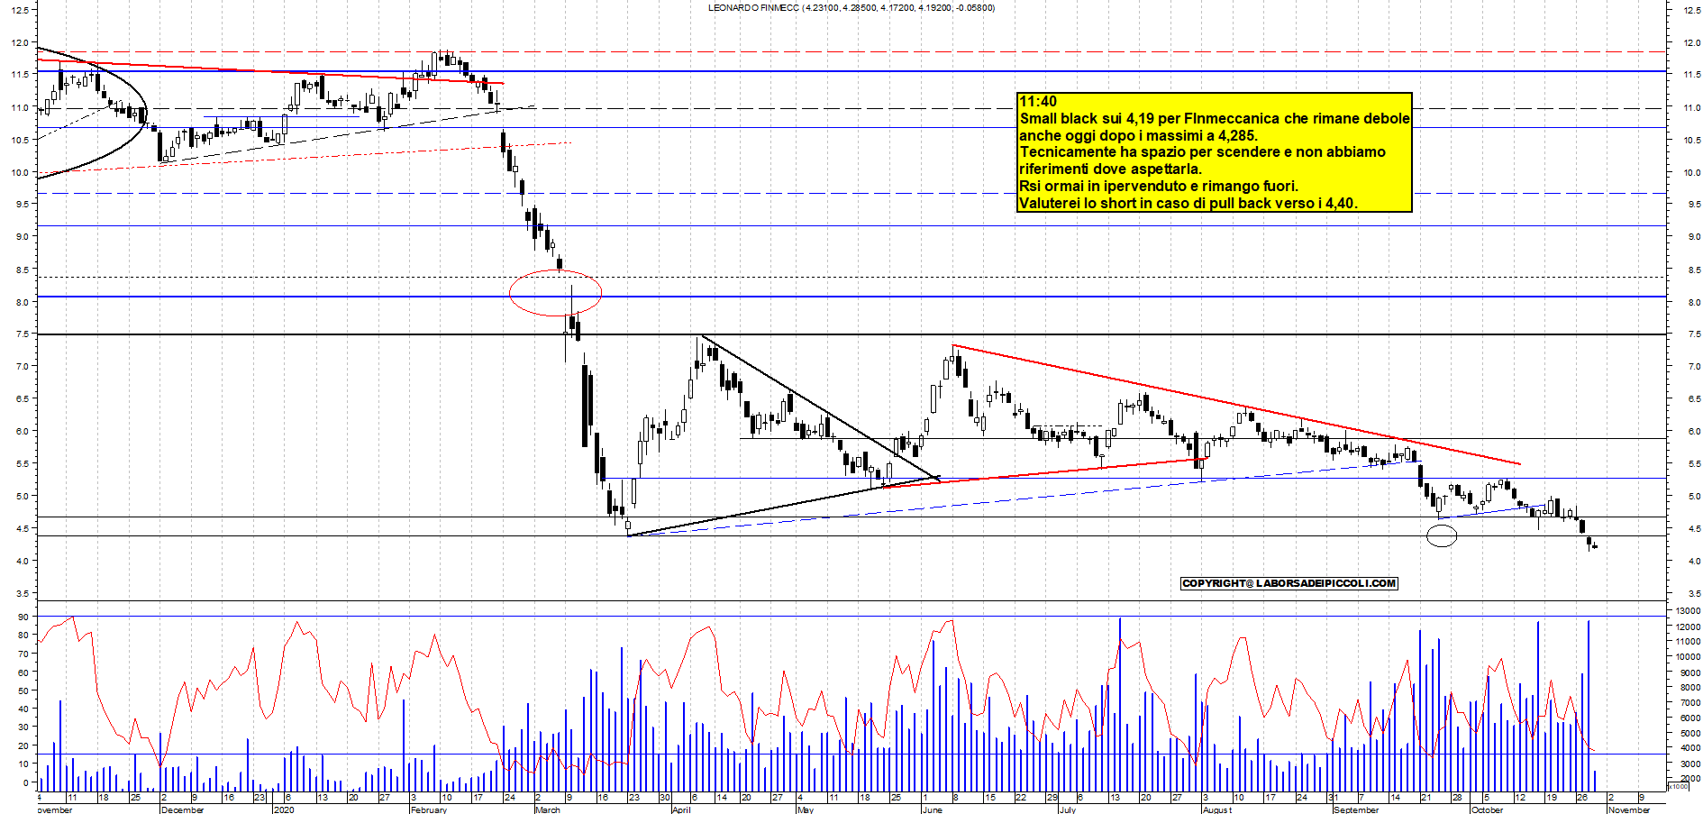Click the LEONARDO FINMECC chart title
1703x814 pixels.
click(x=851, y=8)
